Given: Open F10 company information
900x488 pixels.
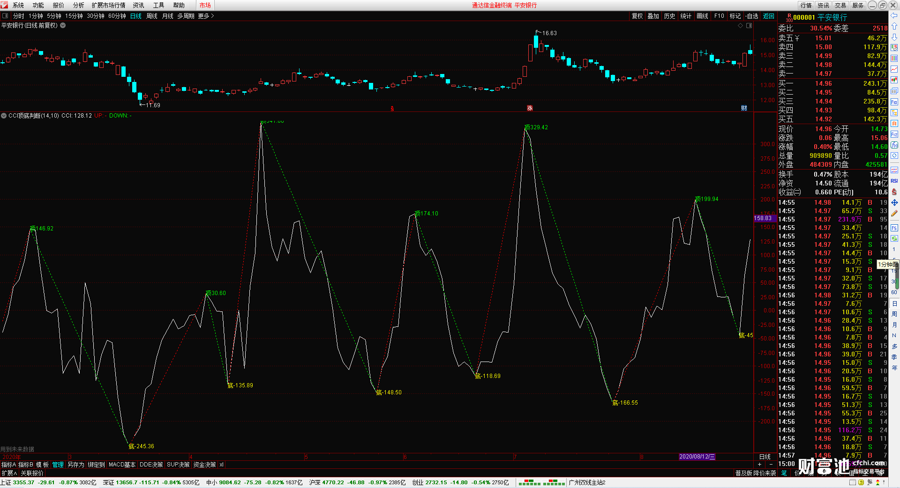Looking at the screenshot, I should click(719, 16).
